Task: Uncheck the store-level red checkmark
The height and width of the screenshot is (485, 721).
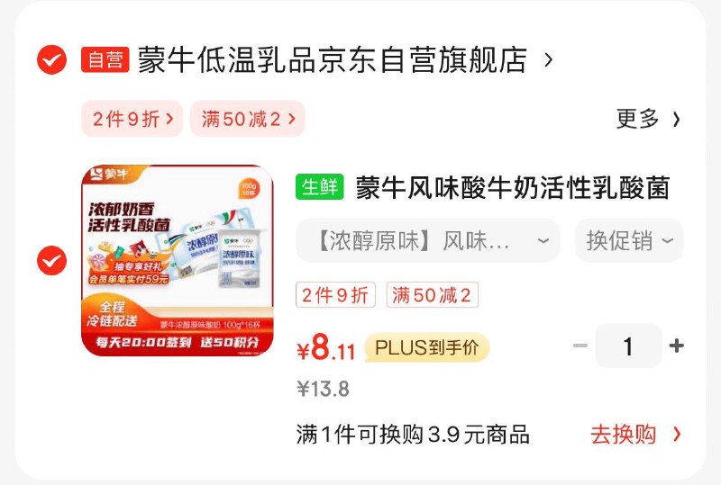Action: tap(51, 59)
